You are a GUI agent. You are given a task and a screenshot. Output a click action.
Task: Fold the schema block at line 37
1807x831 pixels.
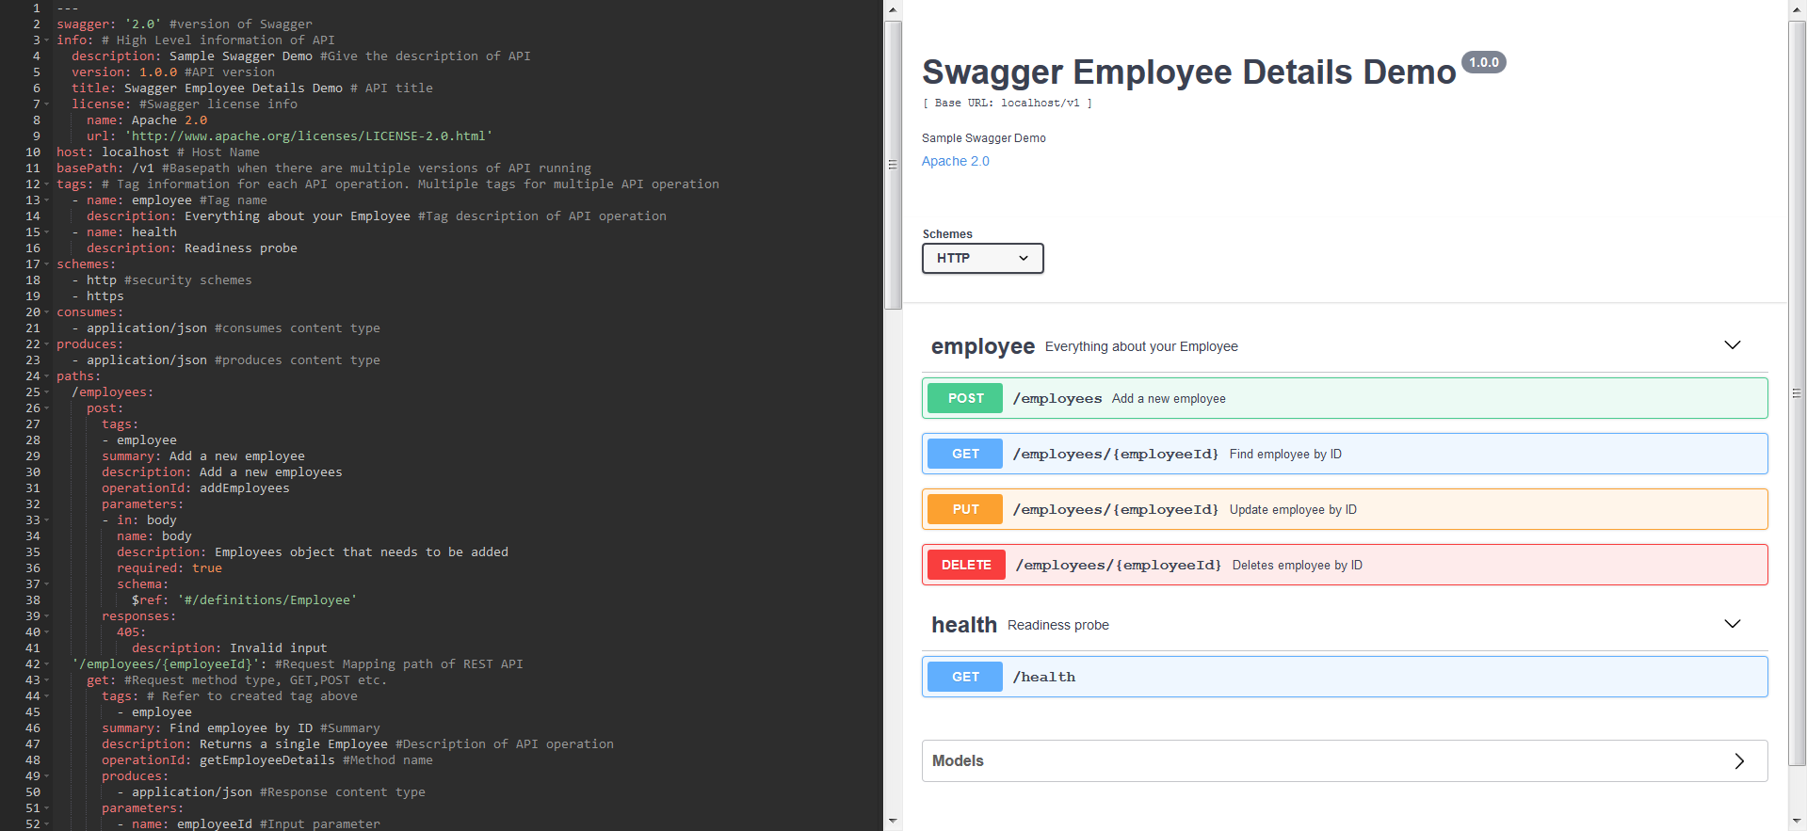click(x=47, y=584)
